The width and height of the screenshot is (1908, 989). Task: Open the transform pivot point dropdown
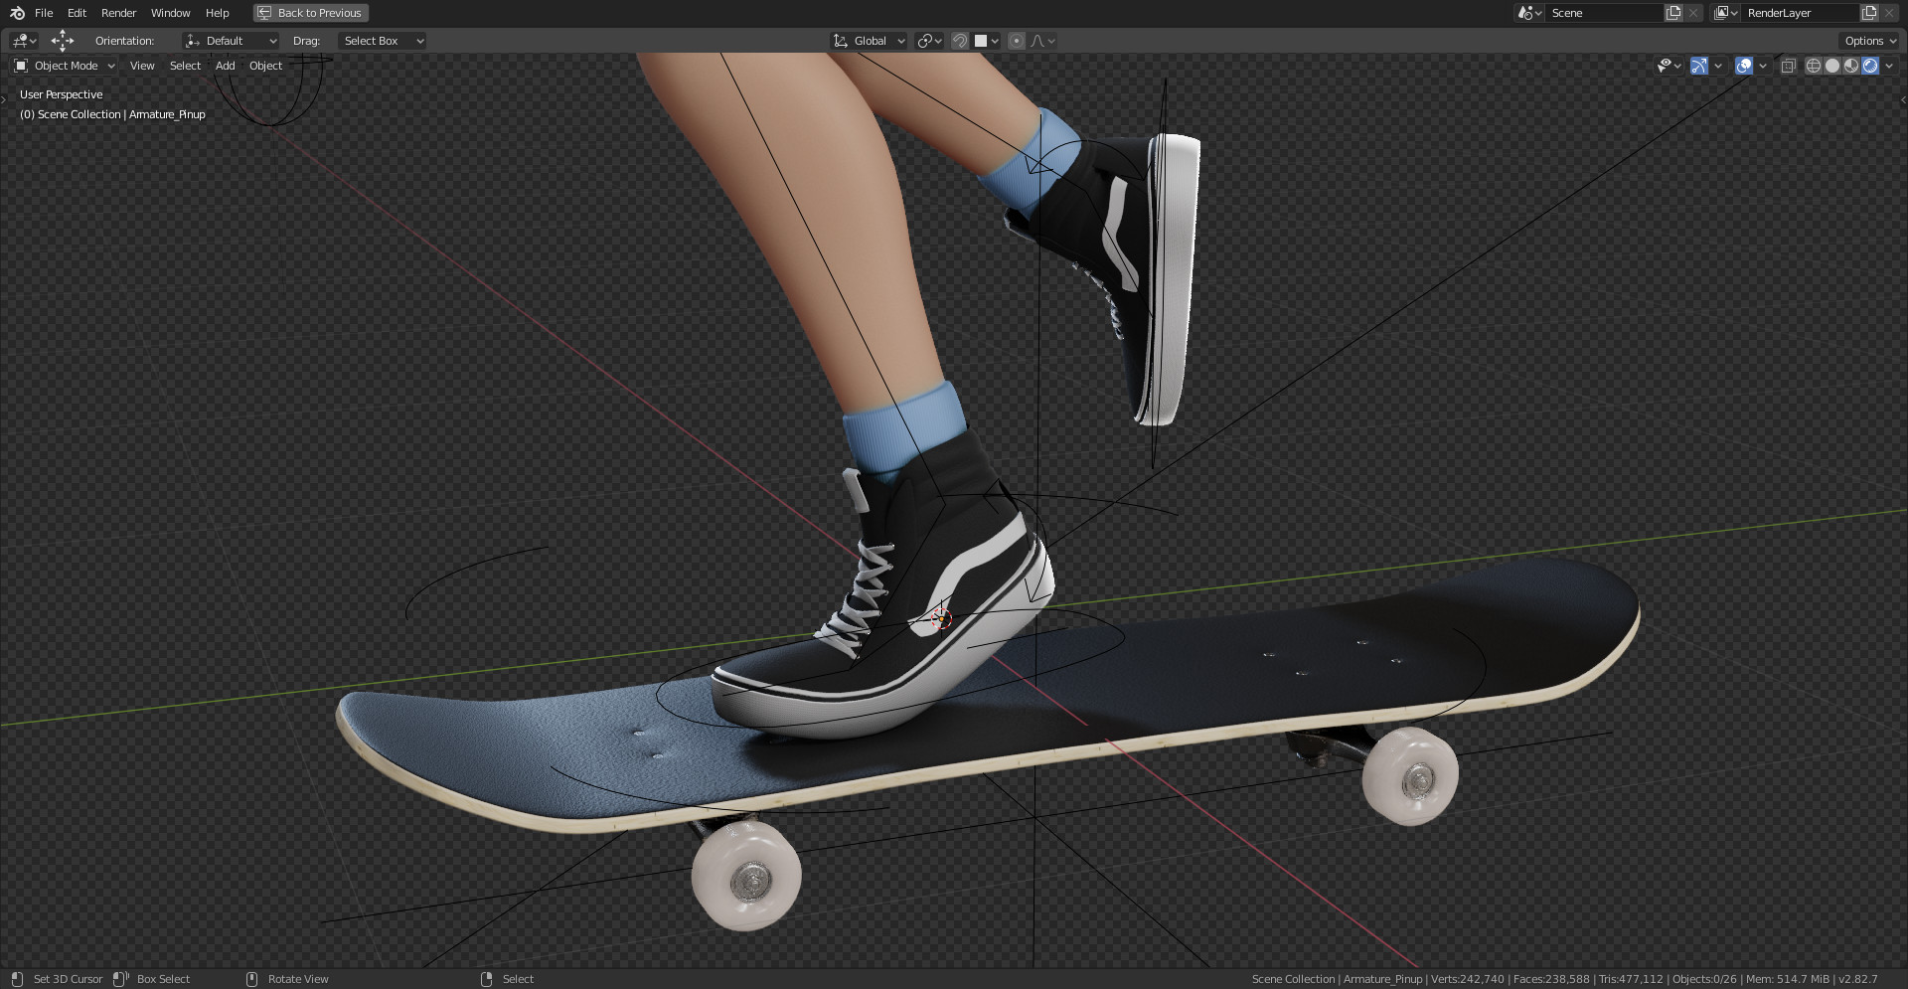[x=929, y=41]
